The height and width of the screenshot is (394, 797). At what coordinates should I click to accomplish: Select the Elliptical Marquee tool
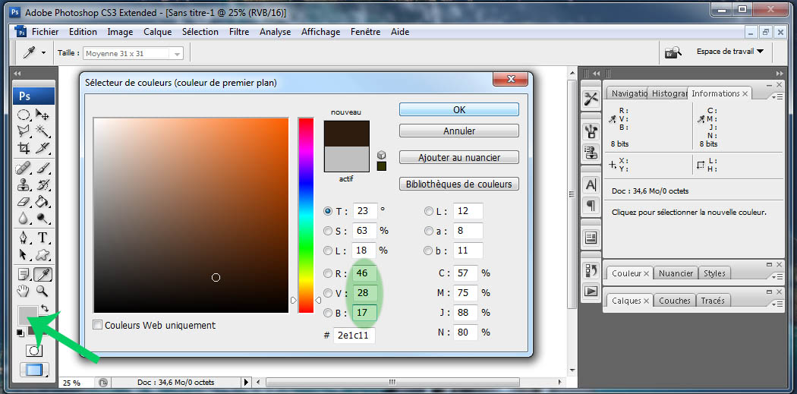point(24,115)
